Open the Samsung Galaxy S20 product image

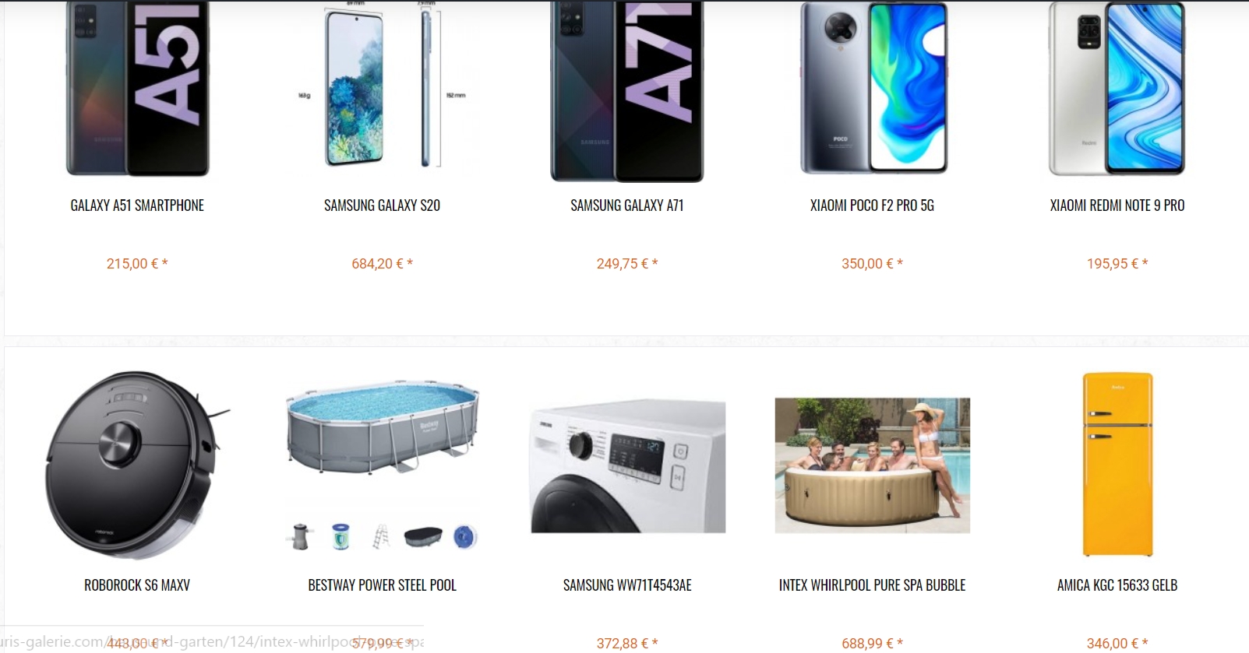tap(382, 84)
